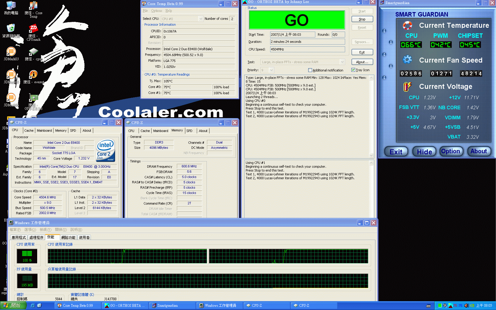Image resolution: width=496 pixels, height=310 pixels.
Task: Open SPD tab in CPU-Z memory timings window
Action: click(189, 131)
